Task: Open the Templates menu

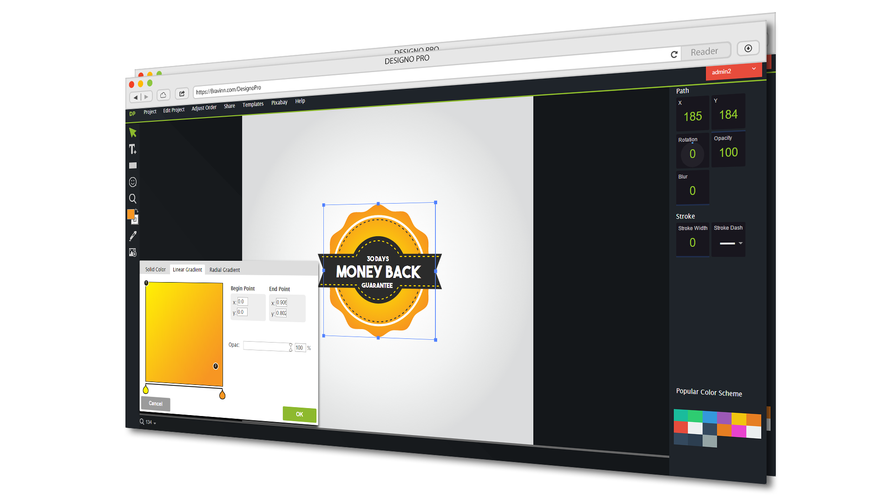Action: coord(253,105)
